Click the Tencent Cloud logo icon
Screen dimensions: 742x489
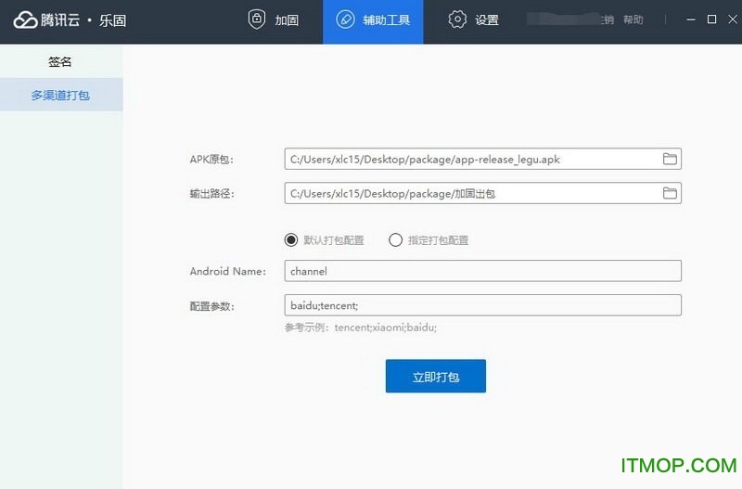(24, 20)
